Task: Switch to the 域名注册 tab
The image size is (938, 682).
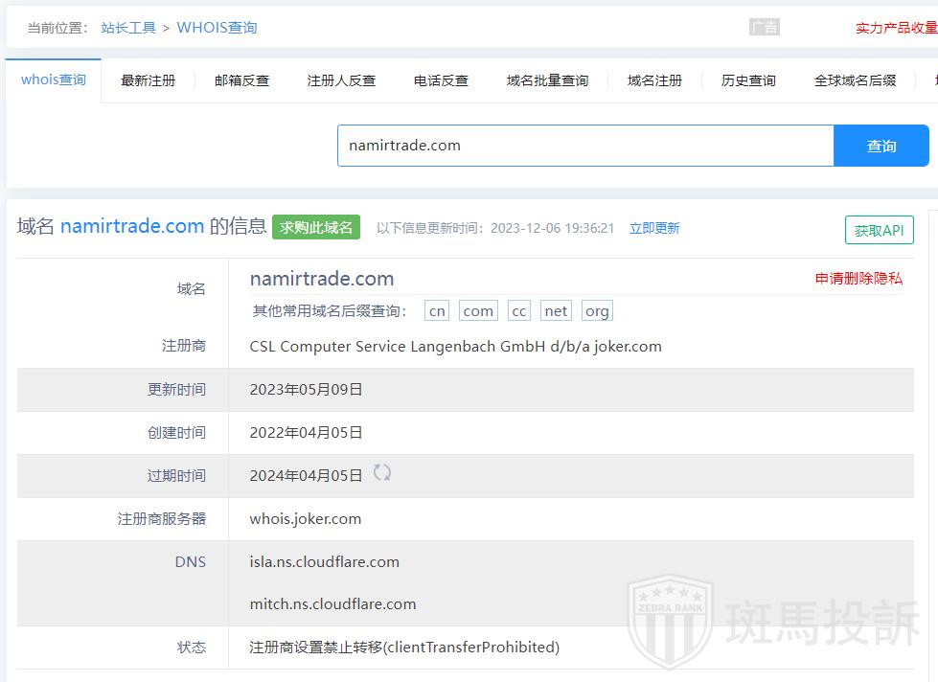Action: 654,81
